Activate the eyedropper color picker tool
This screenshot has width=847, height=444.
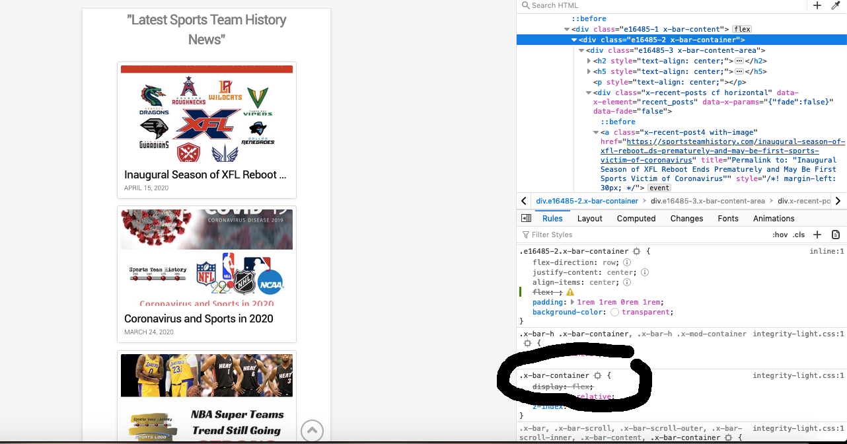[835, 5]
